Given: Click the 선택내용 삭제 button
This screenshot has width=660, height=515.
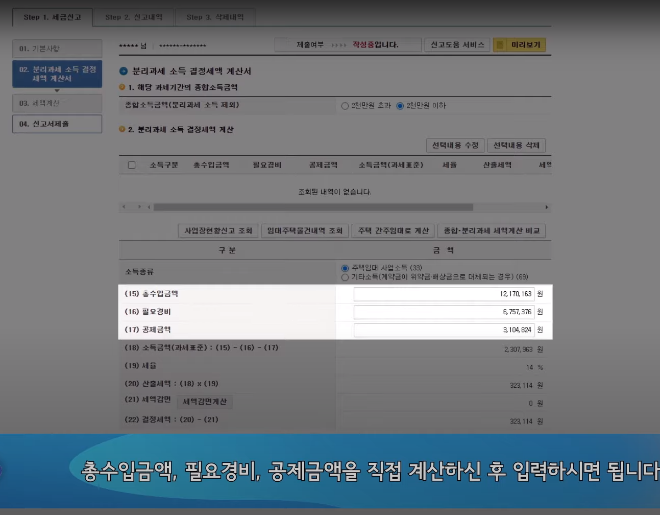Looking at the screenshot, I should (517, 146).
